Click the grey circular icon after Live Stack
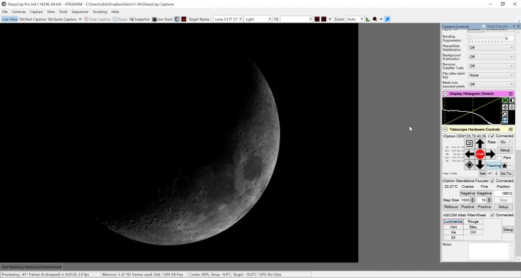 177,19
